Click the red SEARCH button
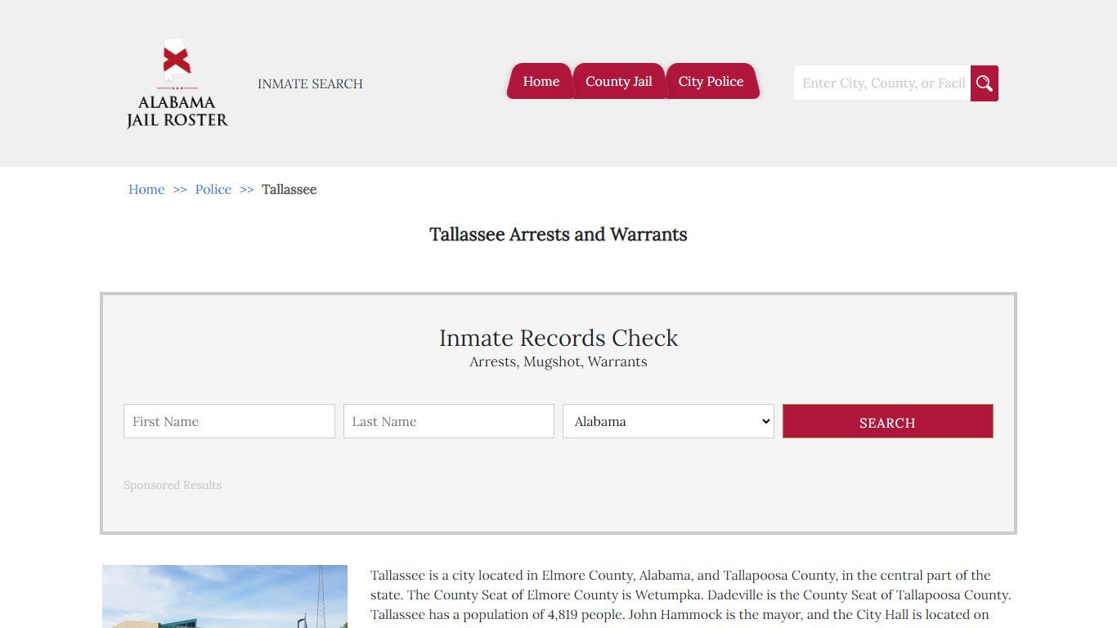Screen dimensions: 1117x628 [888, 421]
